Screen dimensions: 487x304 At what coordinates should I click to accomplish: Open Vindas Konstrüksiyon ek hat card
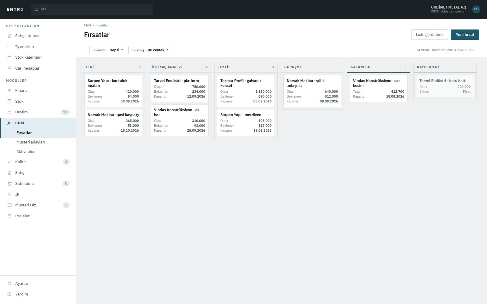click(x=180, y=120)
